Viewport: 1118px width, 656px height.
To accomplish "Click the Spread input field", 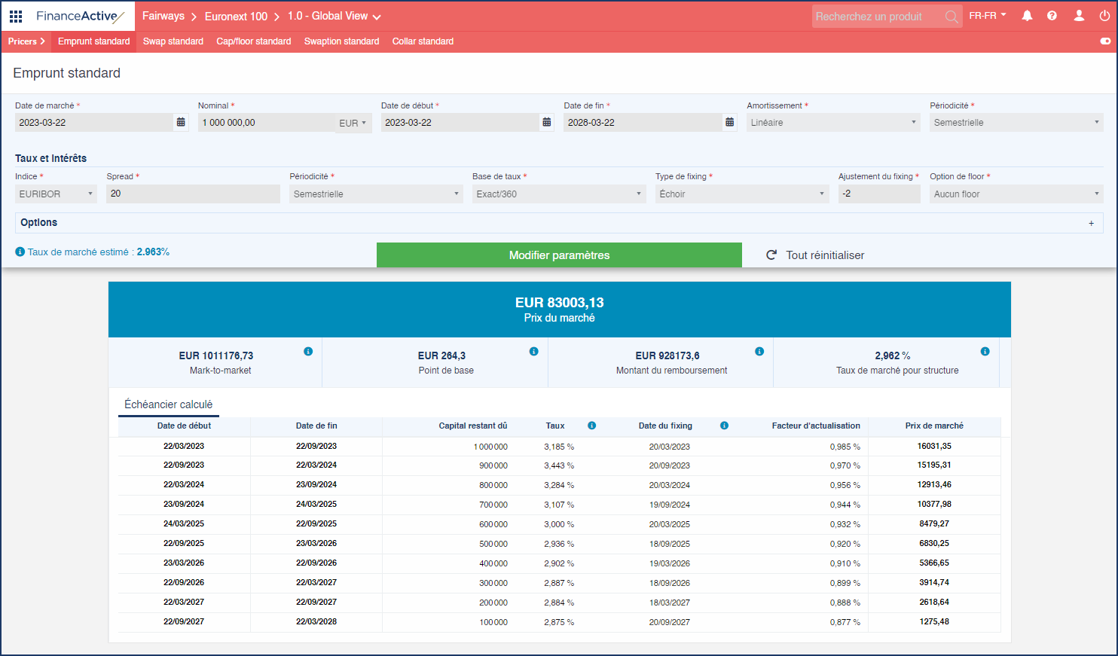I will (x=193, y=194).
